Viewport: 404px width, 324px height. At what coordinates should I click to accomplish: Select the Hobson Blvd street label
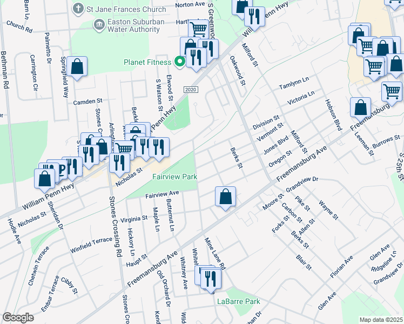(x=333, y=115)
